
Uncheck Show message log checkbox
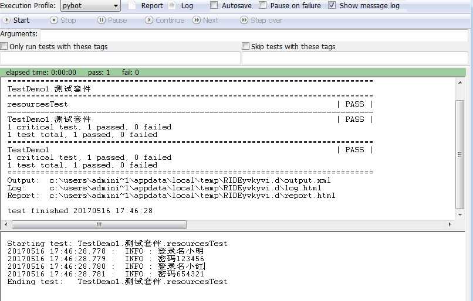332,5
